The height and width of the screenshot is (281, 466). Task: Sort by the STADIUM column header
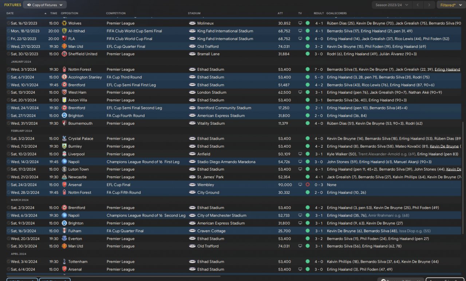(194, 13)
